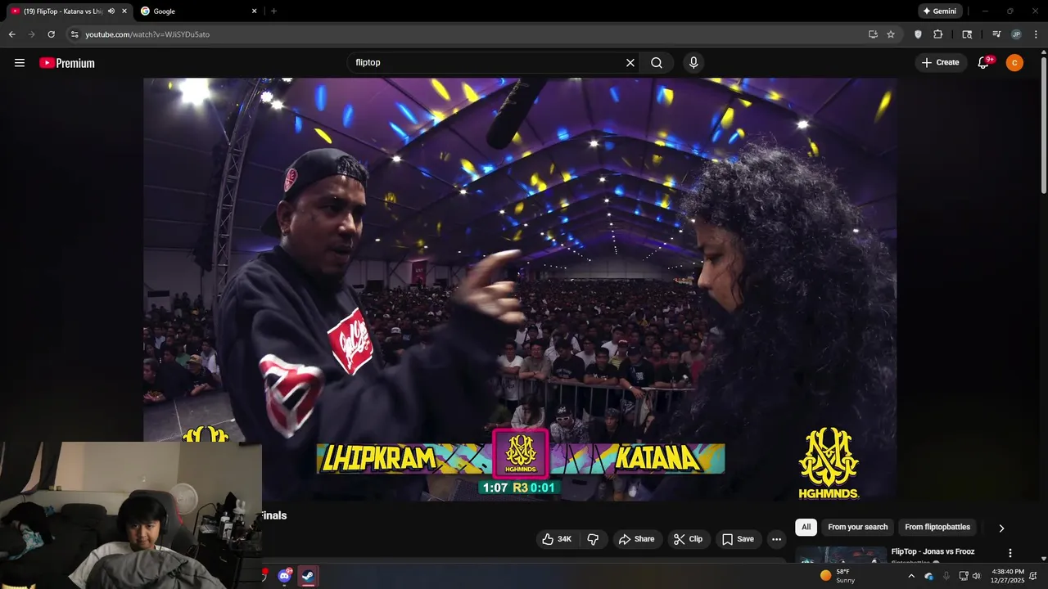This screenshot has height=589, width=1048.
Task: Open the Extensions puzzle menu
Action: 938,34
